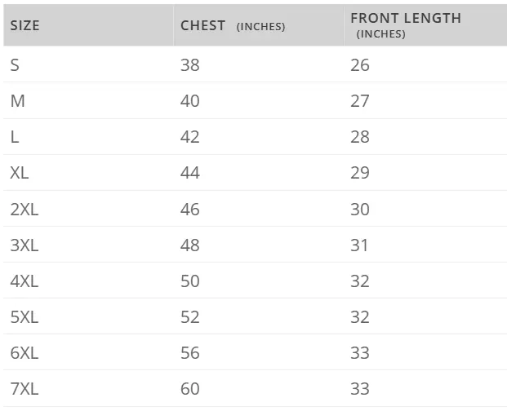
Task: Select chest measurement 42
Action: tap(190, 137)
